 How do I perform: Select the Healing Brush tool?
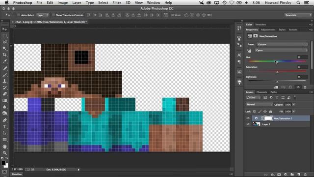pos(4,68)
